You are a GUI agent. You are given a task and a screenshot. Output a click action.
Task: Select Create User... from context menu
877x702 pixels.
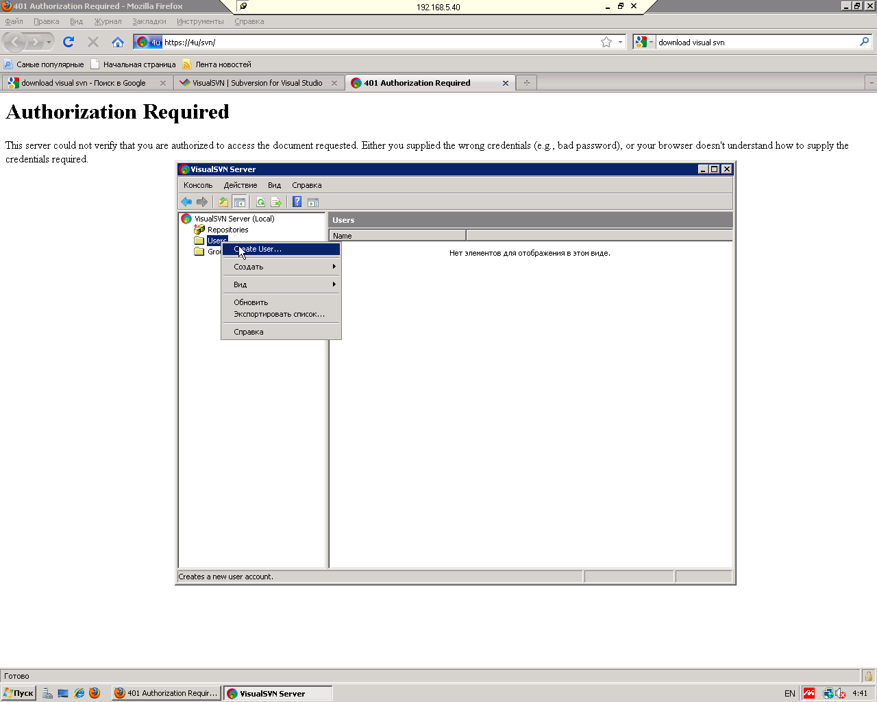click(281, 249)
